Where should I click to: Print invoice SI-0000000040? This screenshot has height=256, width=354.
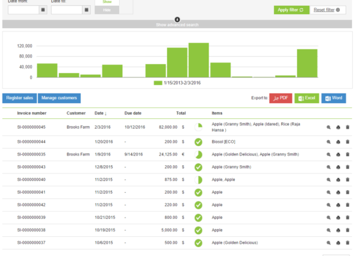(x=338, y=180)
